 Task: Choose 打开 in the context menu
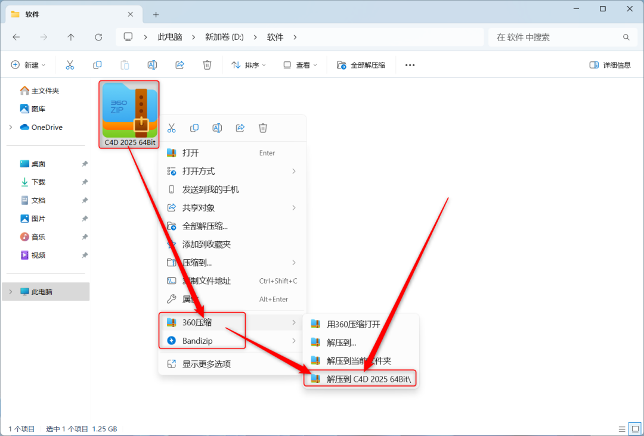coord(233,152)
